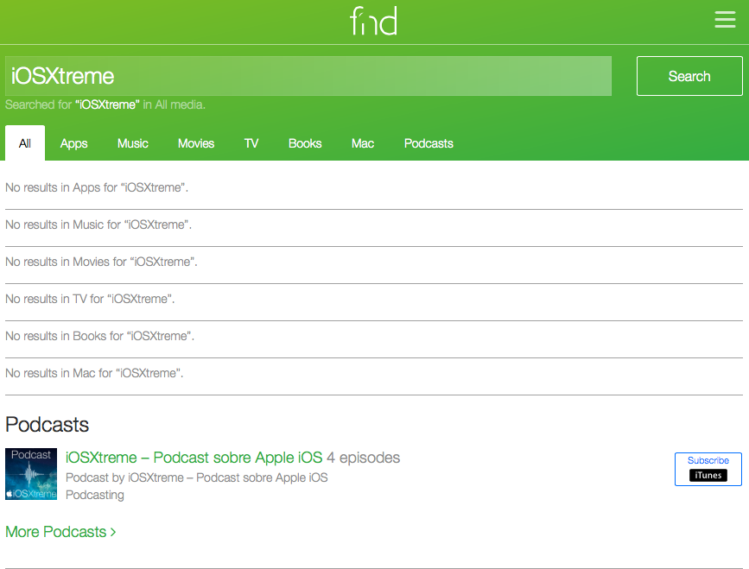Click the Search button

(x=689, y=76)
